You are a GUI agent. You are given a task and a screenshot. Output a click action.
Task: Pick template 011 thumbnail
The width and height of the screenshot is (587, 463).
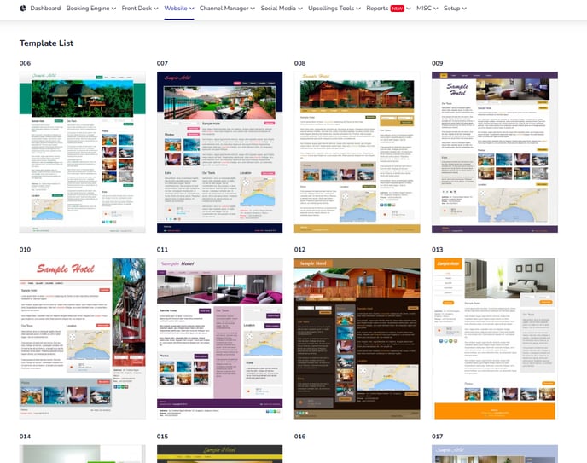tap(220, 339)
